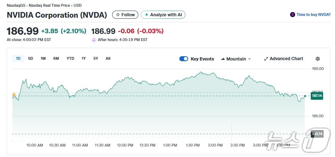Toggle the Key Events switch
Image resolution: width=335 pixels, height=157 pixels.
click(x=184, y=59)
